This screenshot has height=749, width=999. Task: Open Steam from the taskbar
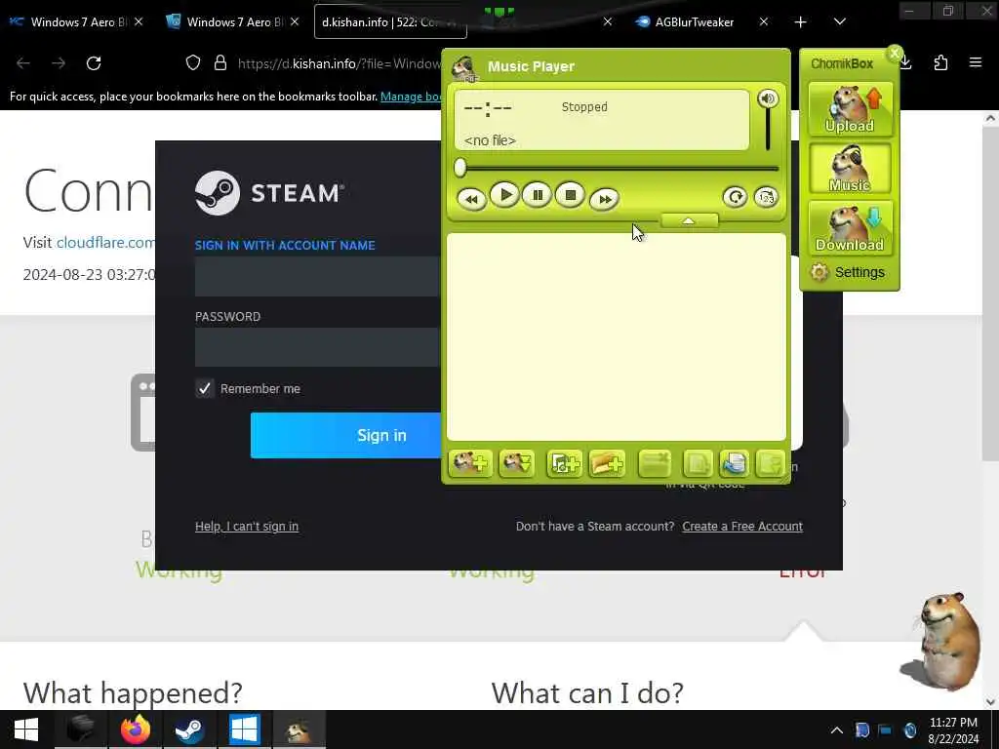tap(189, 729)
